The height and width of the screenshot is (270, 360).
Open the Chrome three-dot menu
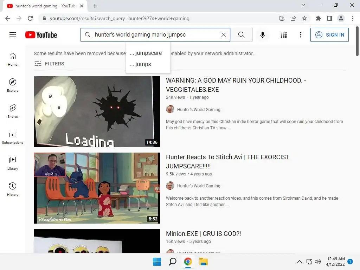point(352,18)
